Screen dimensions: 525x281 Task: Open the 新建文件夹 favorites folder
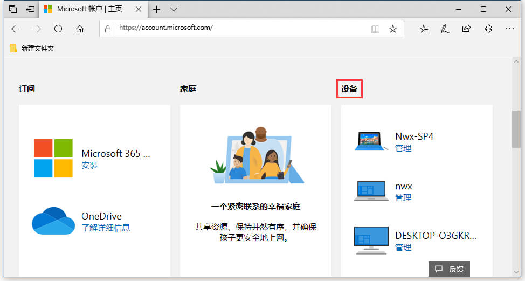(32, 48)
